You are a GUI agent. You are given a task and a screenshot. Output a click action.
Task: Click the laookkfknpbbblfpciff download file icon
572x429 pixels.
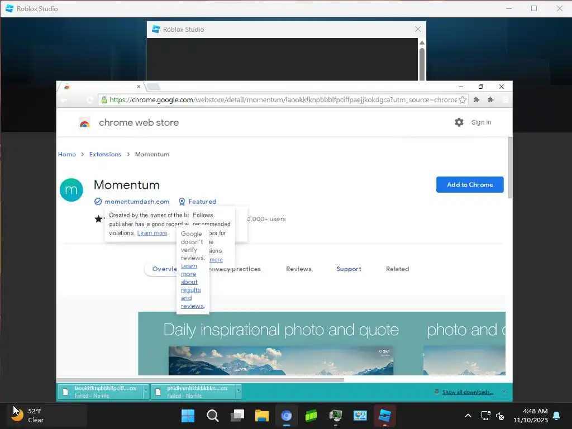[x=66, y=392]
